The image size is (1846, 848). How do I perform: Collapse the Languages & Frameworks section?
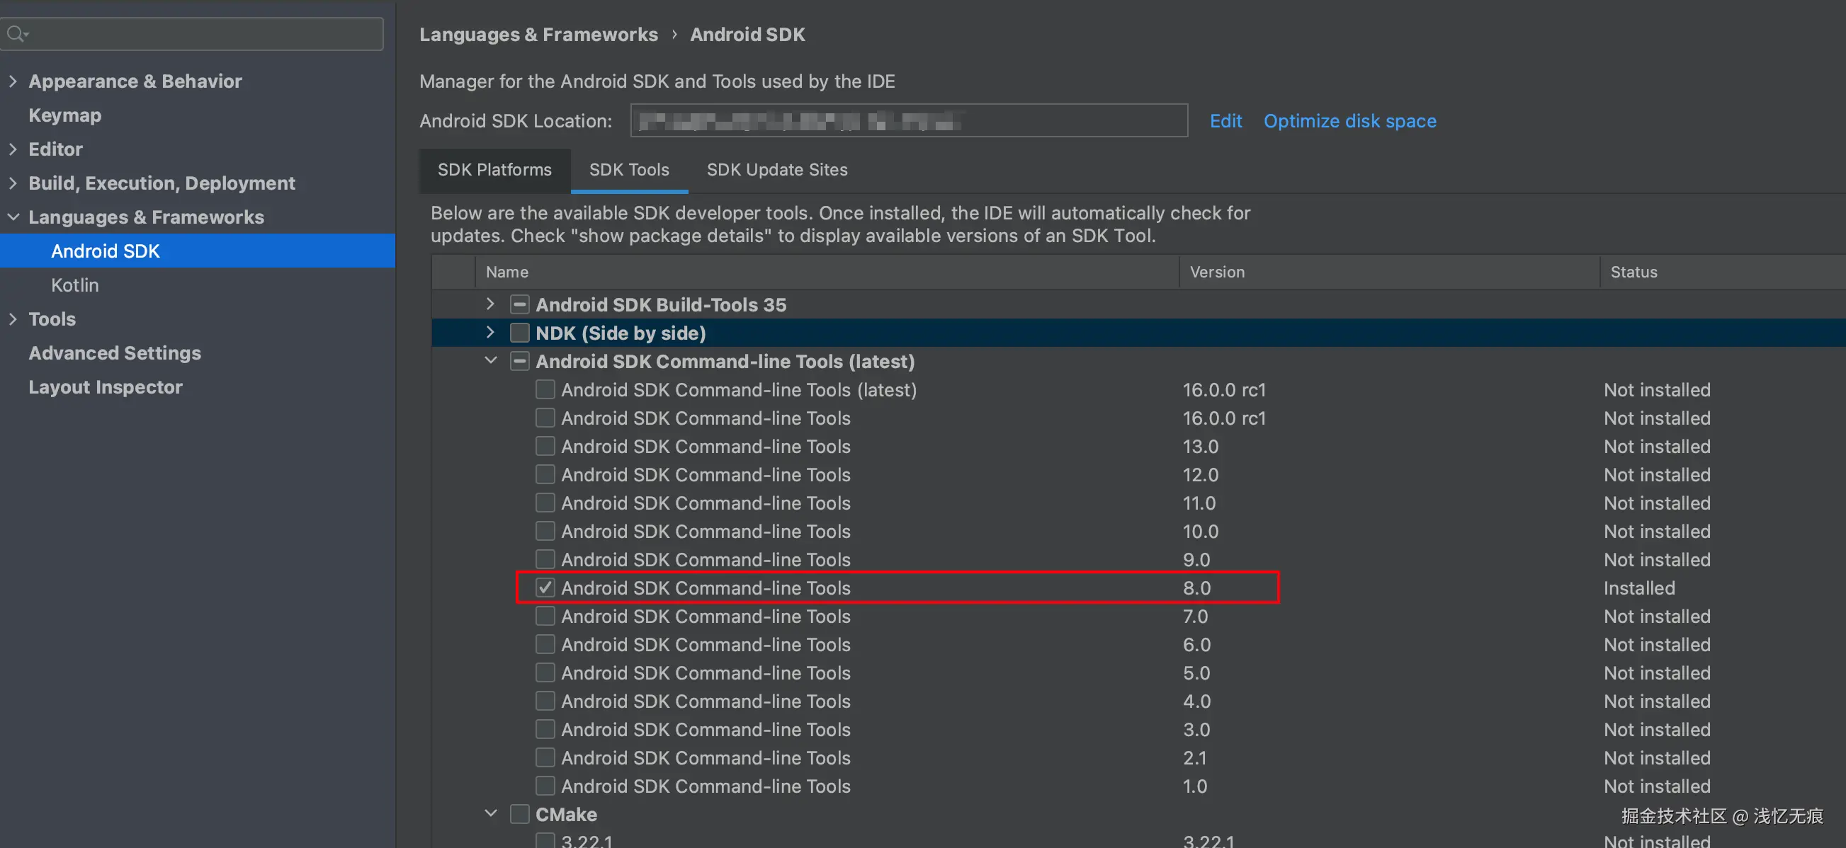pos(13,217)
